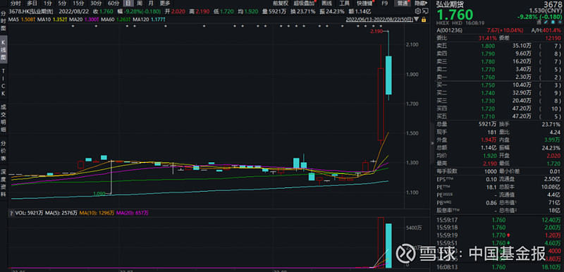Screen dimensions: 564x272
Task: Switch to 分时 intraday tab
Action: click(15, 4)
